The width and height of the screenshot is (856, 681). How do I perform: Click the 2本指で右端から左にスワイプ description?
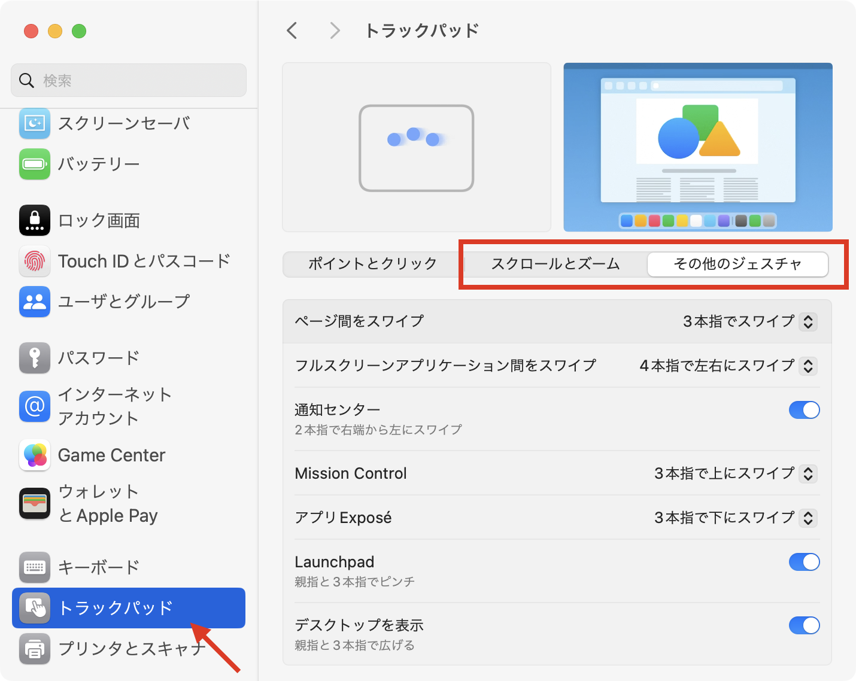coord(378,430)
